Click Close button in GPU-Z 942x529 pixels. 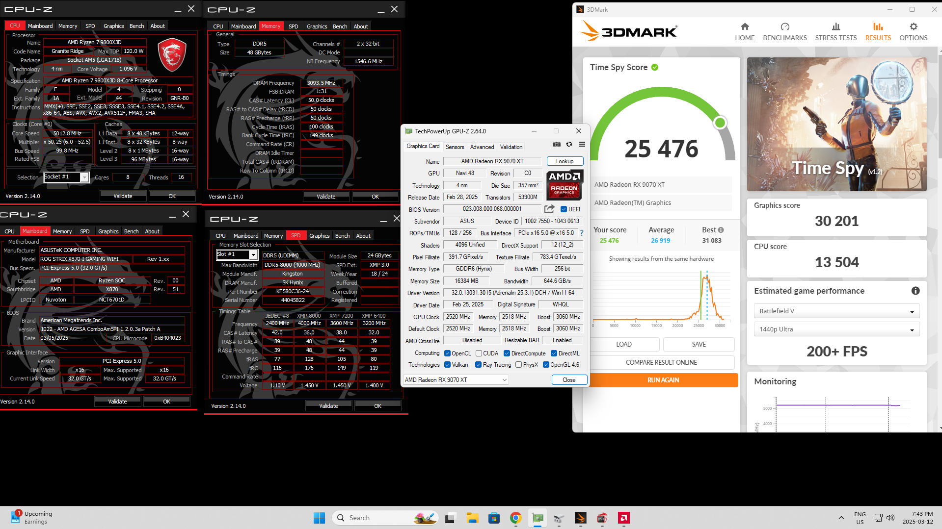pyautogui.click(x=569, y=380)
